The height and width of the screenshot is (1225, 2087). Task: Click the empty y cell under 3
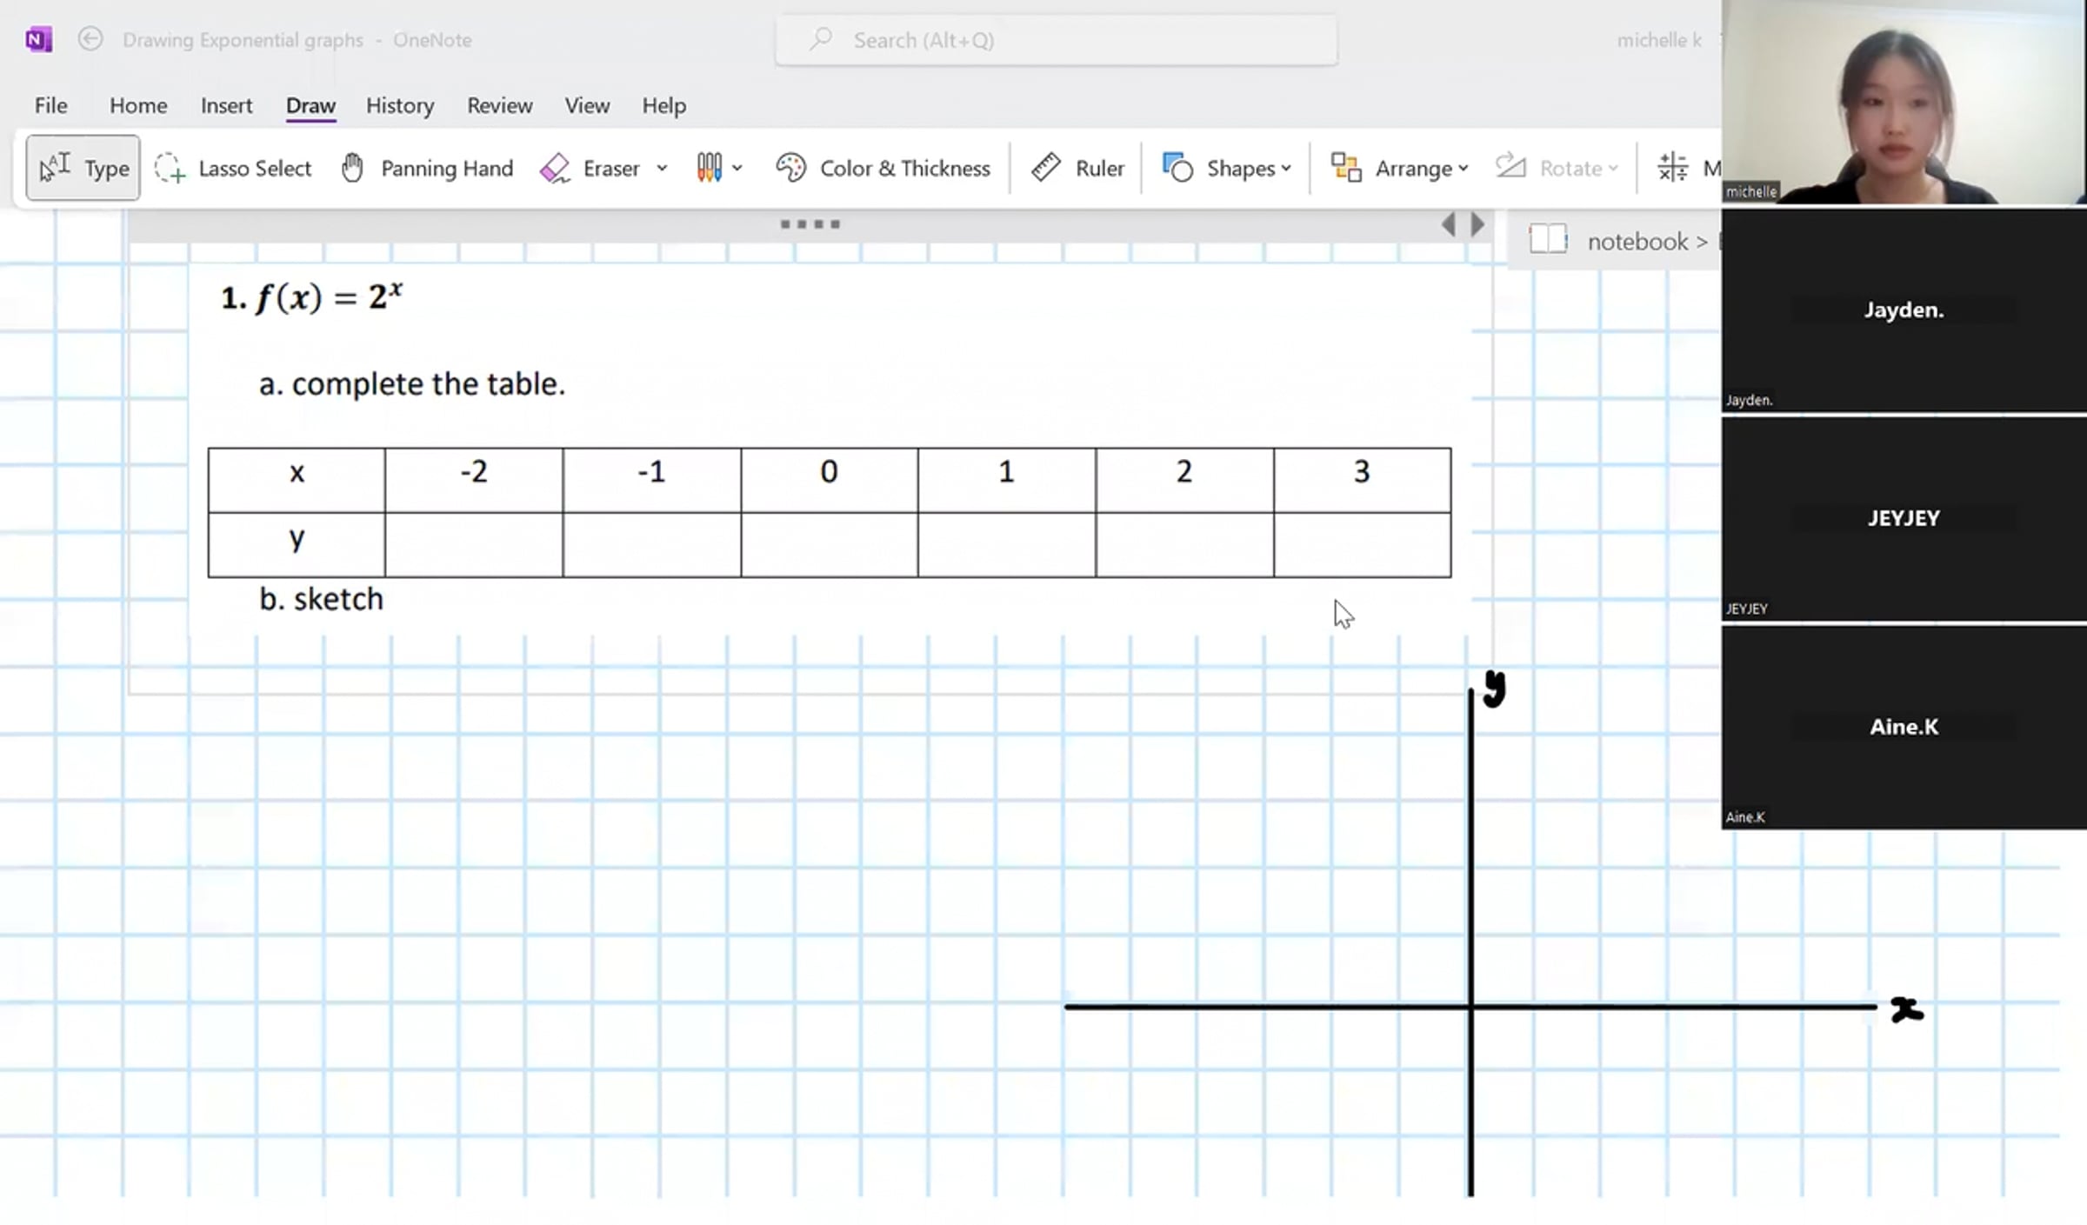coord(1363,544)
